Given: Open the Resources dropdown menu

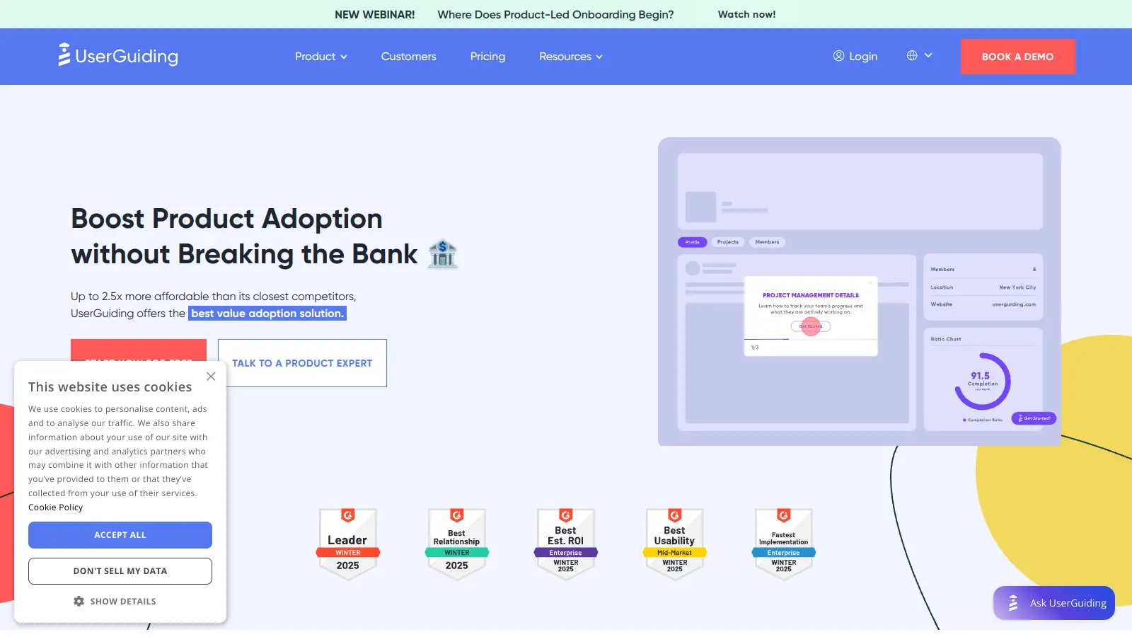Looking at the screenshot, I should (x=570, y=57).
